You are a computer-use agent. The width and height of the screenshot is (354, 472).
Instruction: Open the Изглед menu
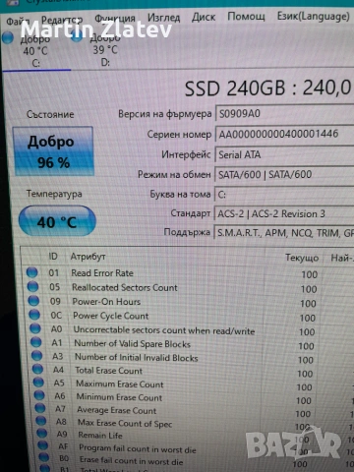coord(163,18)
